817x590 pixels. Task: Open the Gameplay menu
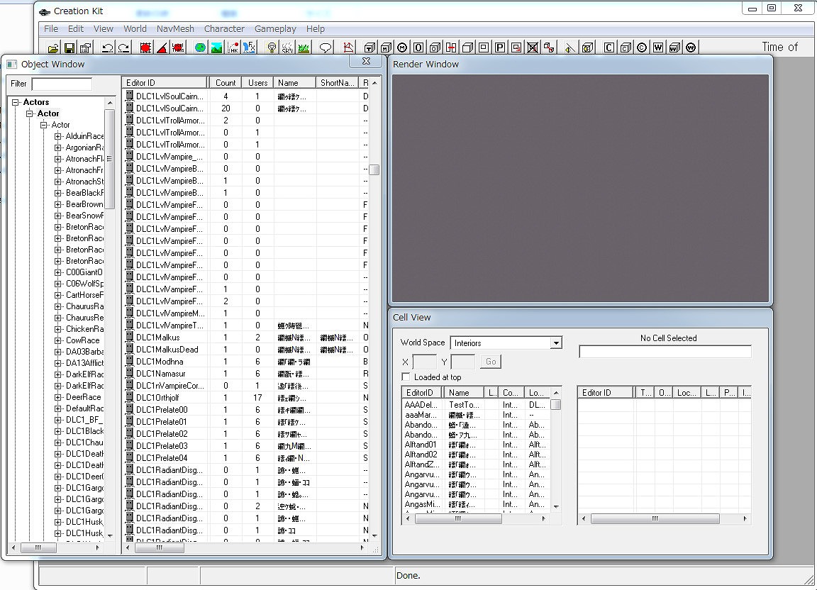(x=275, y=28)
